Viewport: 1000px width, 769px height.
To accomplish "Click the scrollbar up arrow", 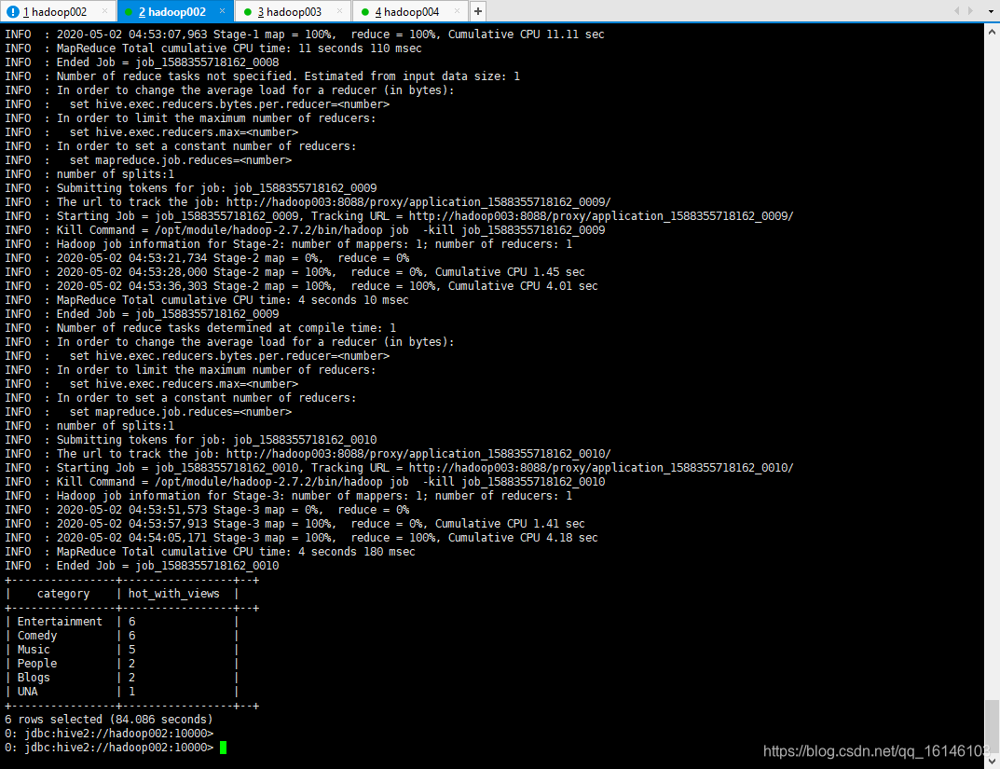I will point(993,31).
